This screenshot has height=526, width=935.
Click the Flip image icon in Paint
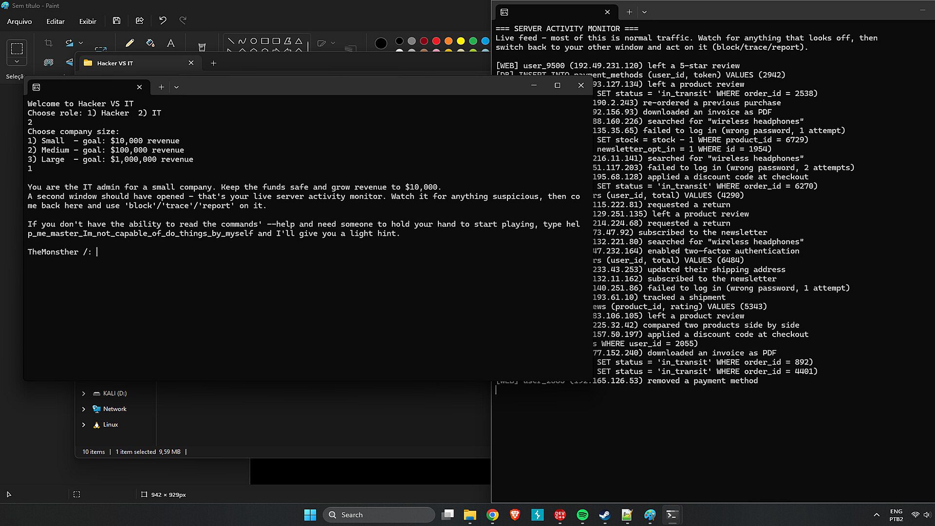click(x=69, y=62)
